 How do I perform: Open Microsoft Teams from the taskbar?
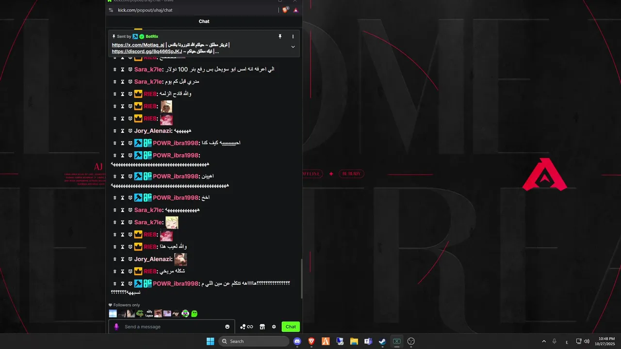pyautogui.click(x=368, y=341)
